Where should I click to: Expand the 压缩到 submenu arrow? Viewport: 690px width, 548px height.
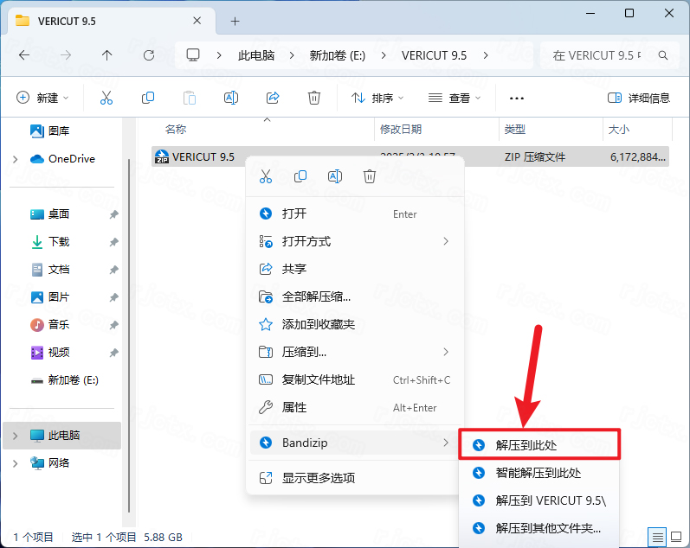click(x=446, y=352)
